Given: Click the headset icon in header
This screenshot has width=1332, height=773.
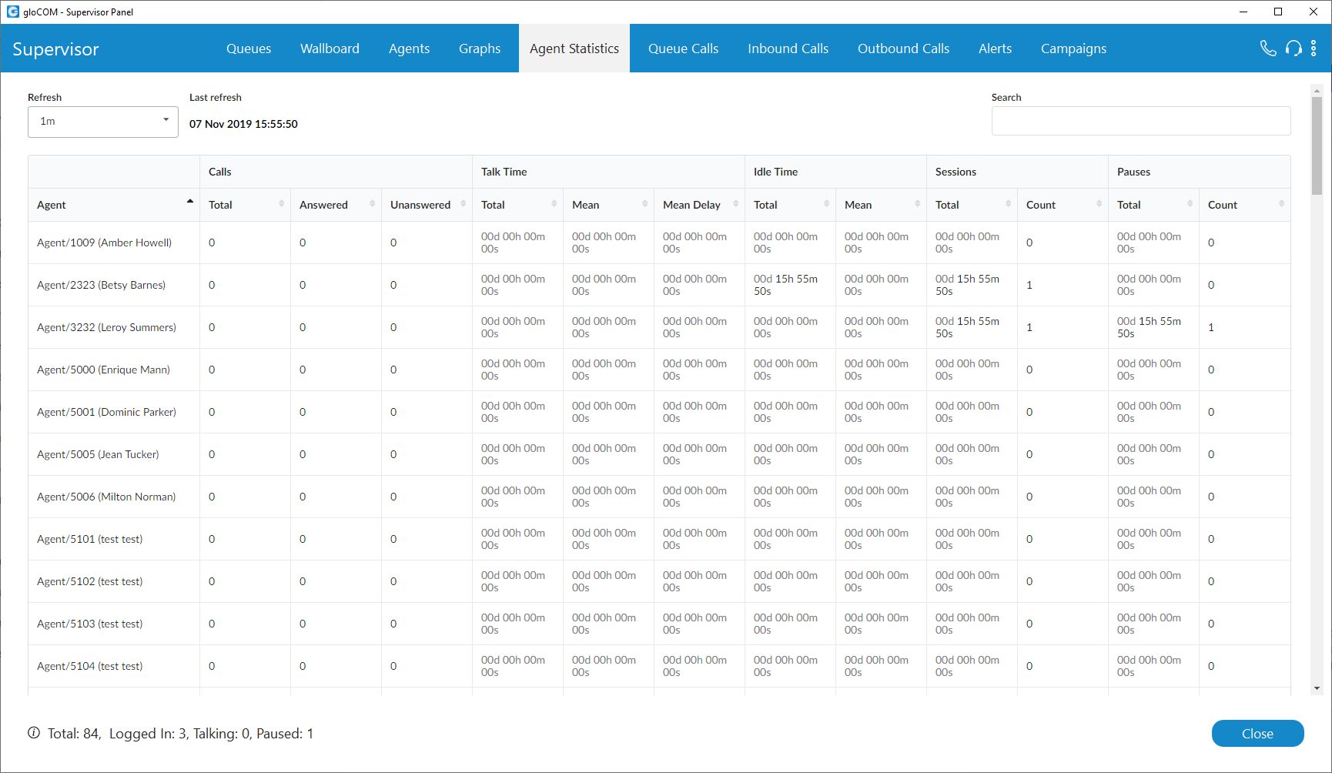Looking at the screenshot, I should [x=1294, y=49].
